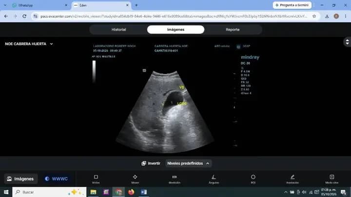Click the VD annotation label on the ultrasound

(x=181, y=88)
